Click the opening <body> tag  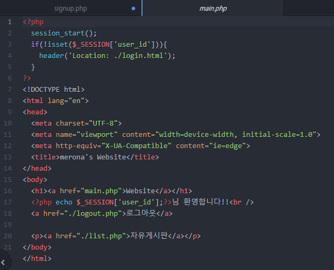[35, 180]
